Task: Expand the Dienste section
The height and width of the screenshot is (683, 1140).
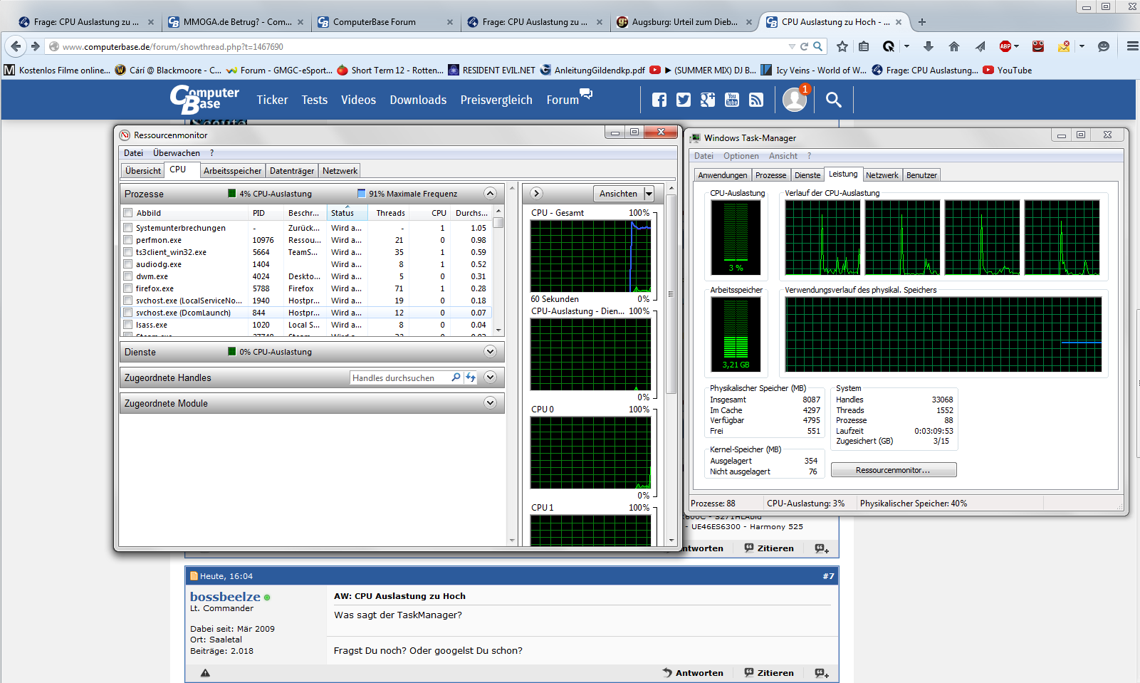Action: click(490, 352)
